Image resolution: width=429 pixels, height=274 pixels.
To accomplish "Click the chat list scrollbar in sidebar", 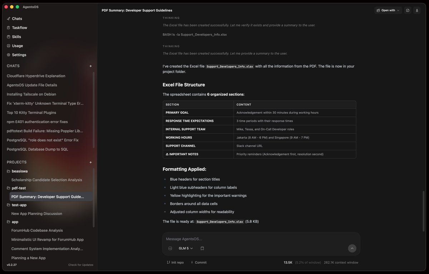I will point(94,110).
